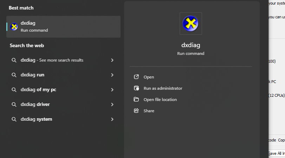The width and height of the screenshot is (285, 158).
Task: Open the dxdiag best match result
Action: tap(64, 27)
